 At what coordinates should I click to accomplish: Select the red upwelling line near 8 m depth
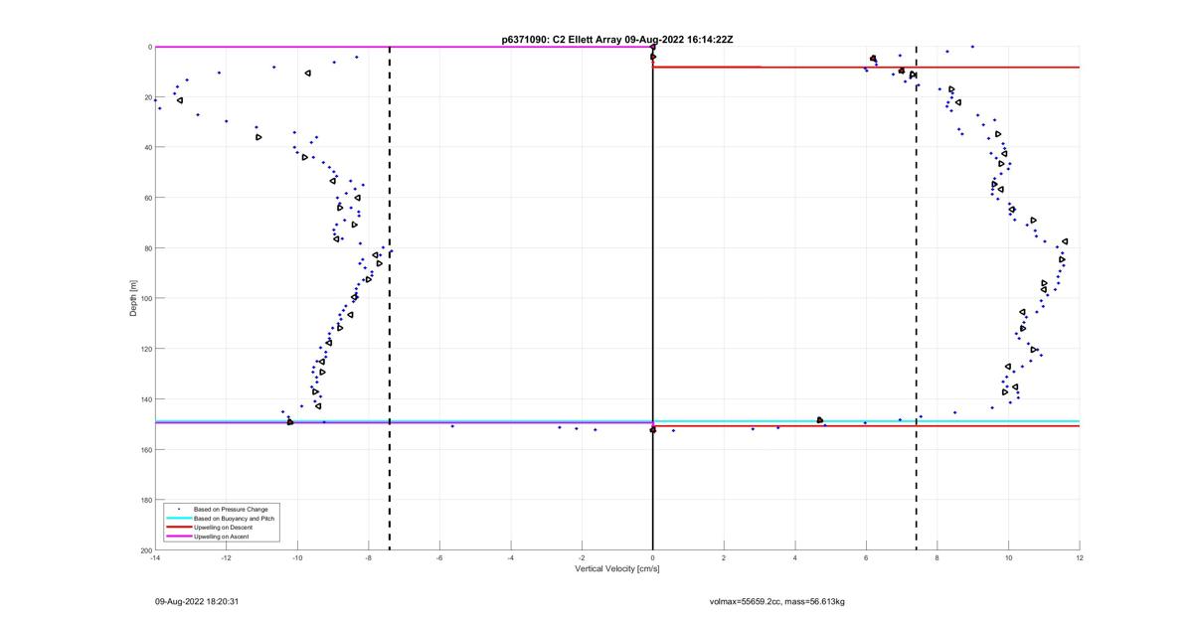tap(866, 67)
